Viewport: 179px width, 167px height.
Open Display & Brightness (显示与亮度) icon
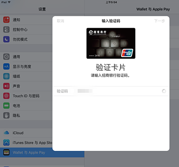(6, 66)
